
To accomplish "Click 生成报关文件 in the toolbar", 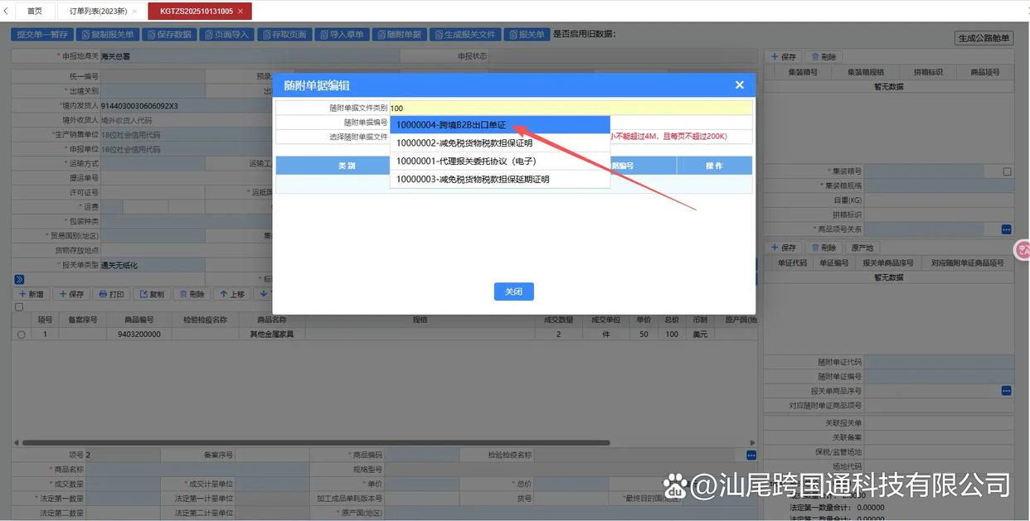I will [464, 35].
